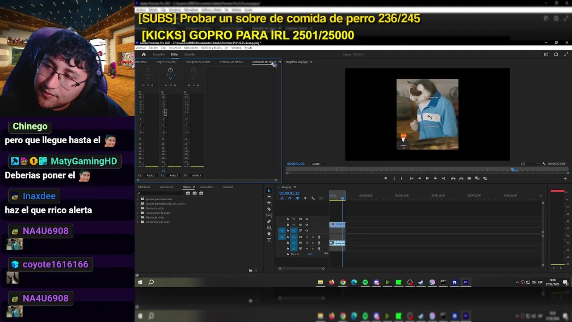572x322 pixels.
Task: Filter Accelerated Effects in Effects panel
Action: [x=188, y=193]
